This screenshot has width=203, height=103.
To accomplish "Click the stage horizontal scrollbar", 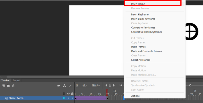I will click(65, 77).
